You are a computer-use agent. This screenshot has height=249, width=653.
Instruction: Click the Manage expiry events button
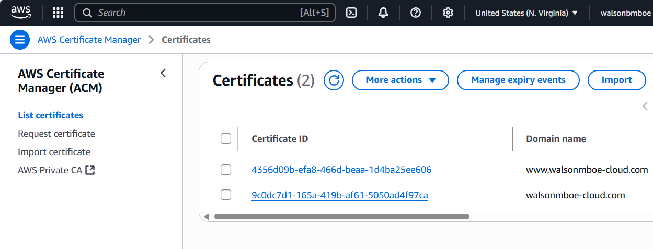point(518,80)
